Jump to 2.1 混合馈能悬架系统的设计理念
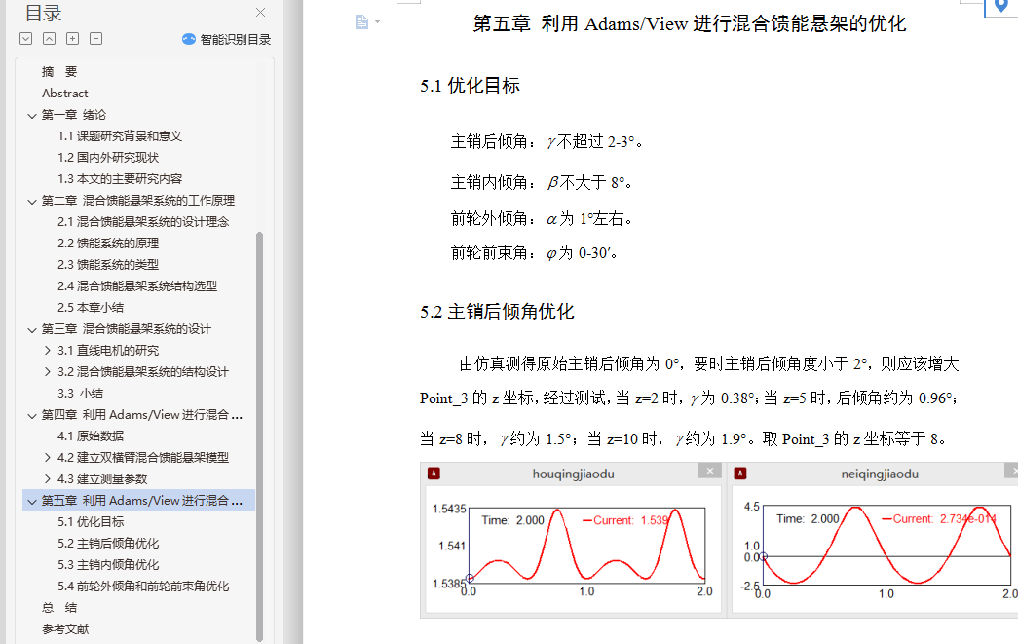This screenshot has height=644, width=1018. [x=143, y=221]
